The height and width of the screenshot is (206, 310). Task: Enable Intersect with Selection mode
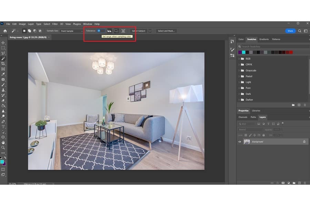click(40, 31)
